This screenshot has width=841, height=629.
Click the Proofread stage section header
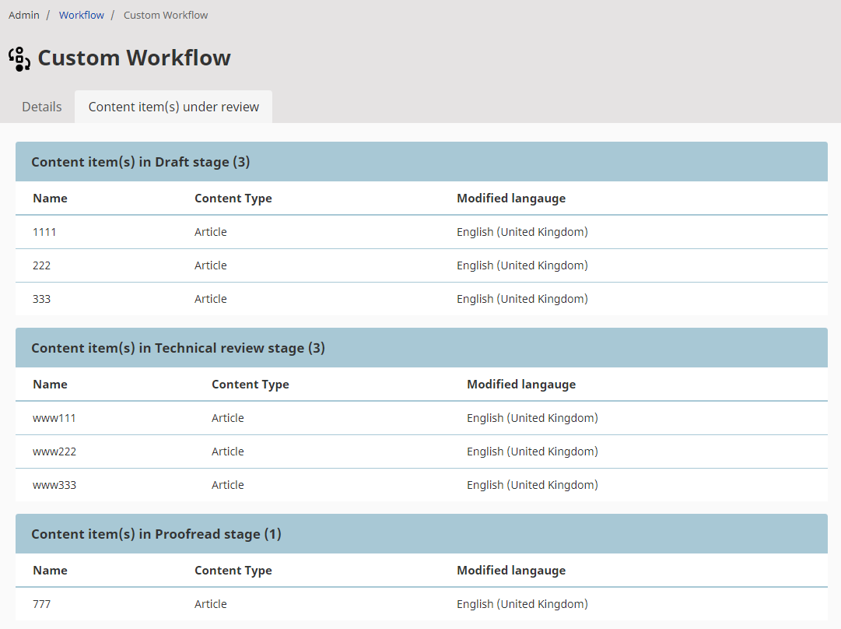click(x=156, y=534)
